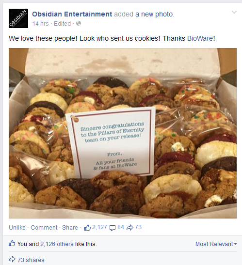Click the 14 hrs timestamp
Screen dimensions: 242x265
[40, 23]
